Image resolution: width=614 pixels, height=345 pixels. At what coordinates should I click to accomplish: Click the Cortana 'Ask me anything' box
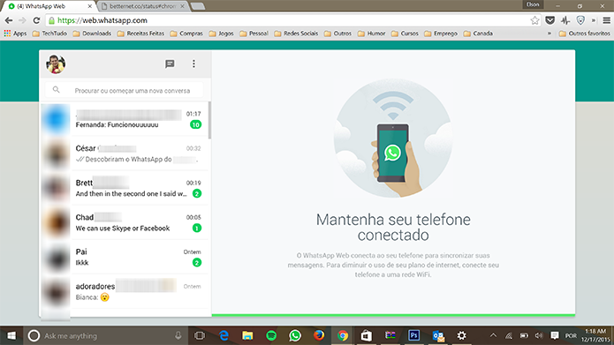click(x=105, y=335)
